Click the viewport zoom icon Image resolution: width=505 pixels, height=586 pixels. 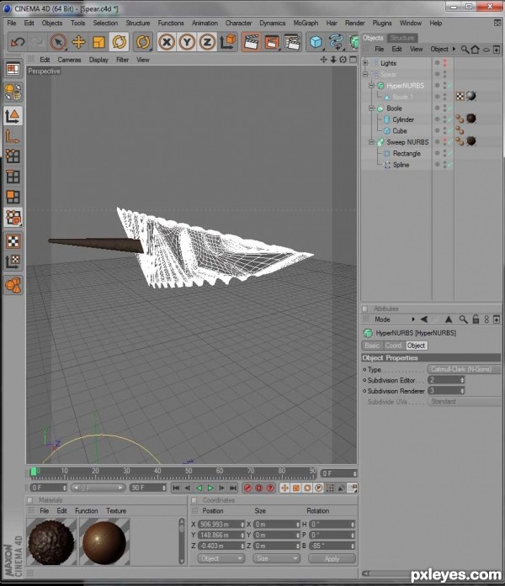pos(333,60)
